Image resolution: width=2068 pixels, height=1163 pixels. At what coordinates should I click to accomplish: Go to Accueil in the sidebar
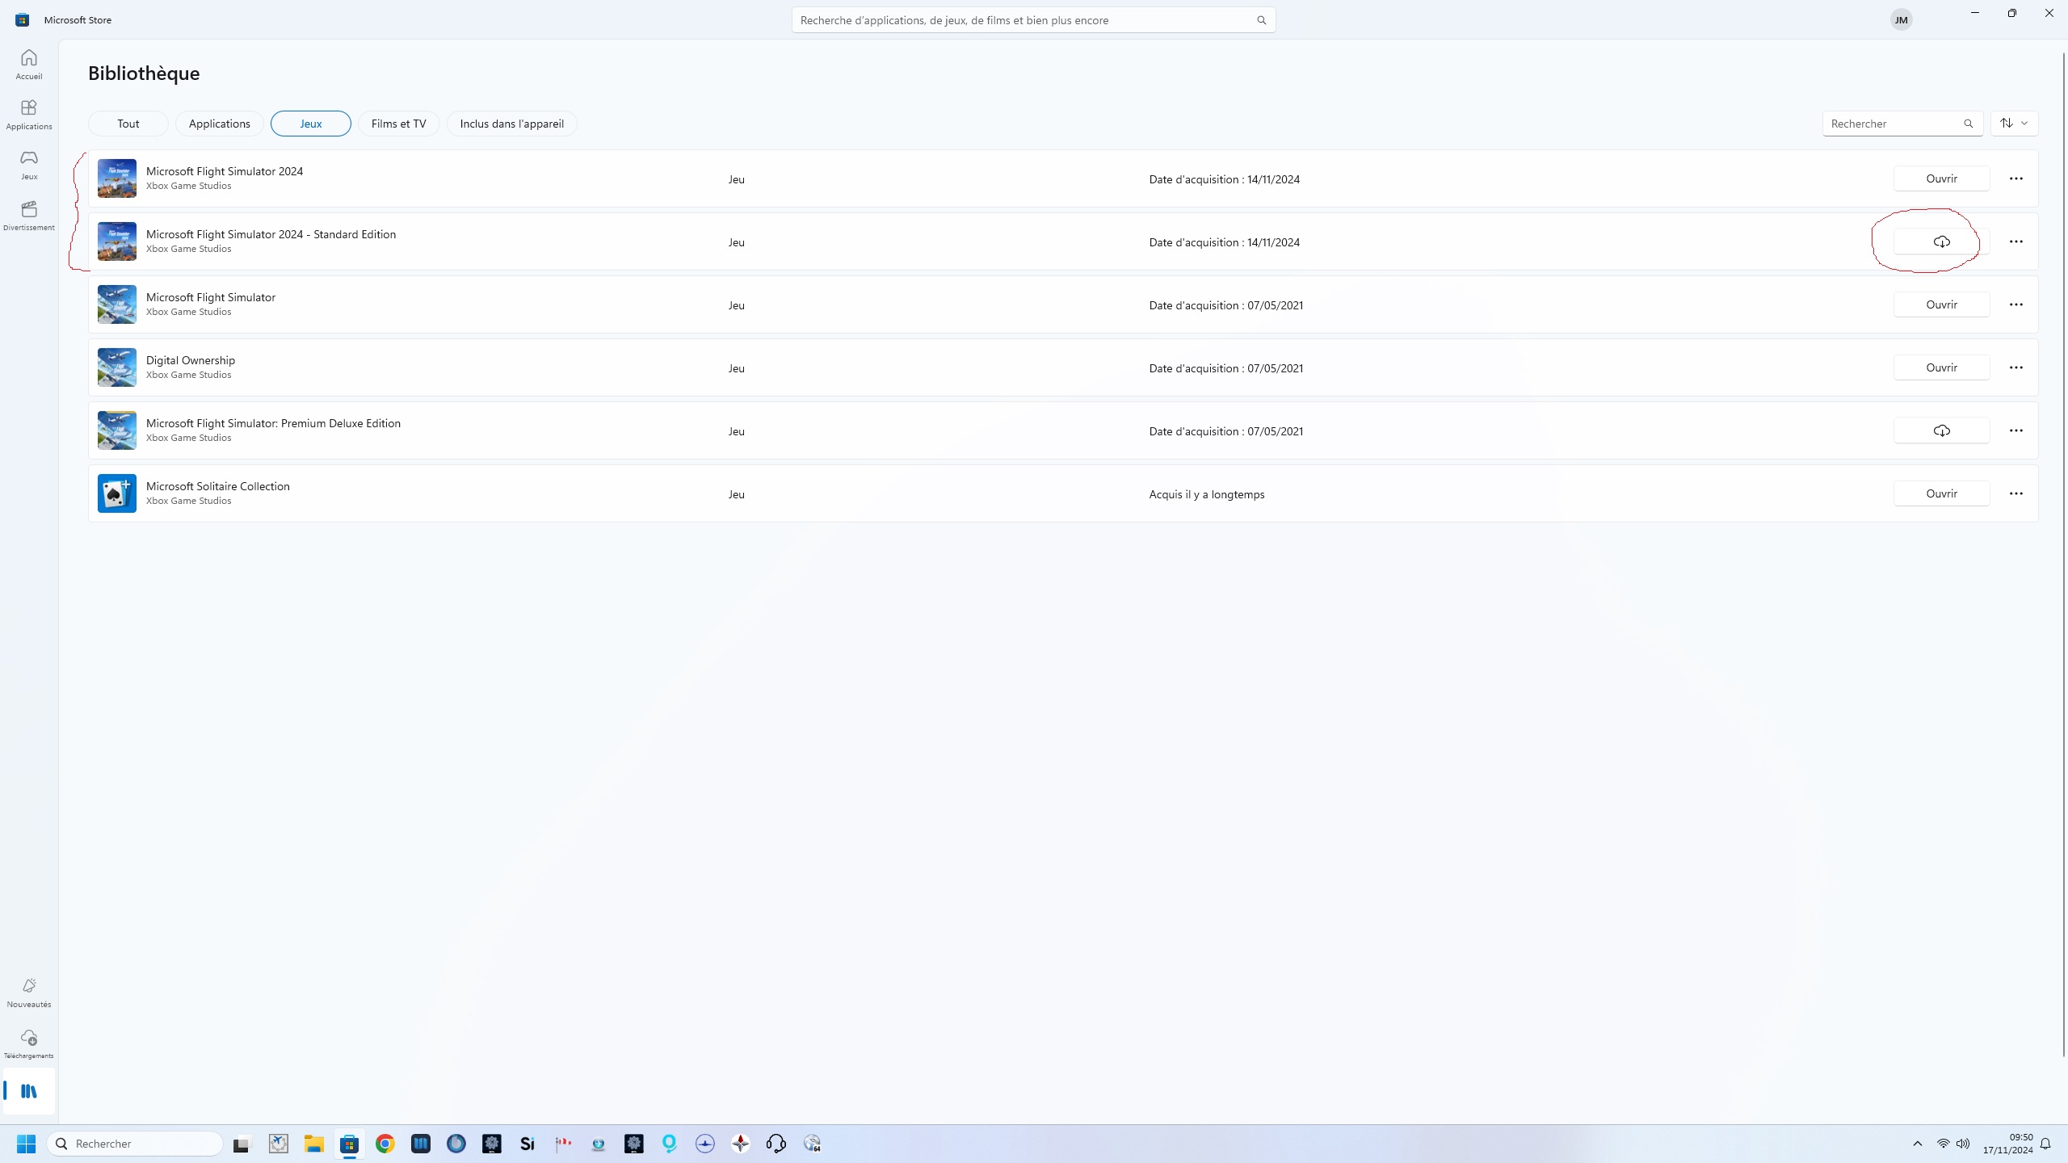pyautogui.click(x=29, y=65)
